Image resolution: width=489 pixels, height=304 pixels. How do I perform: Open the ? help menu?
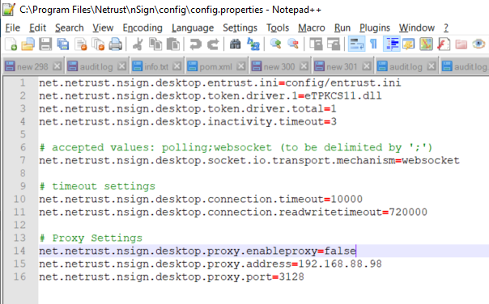pyautogui.click(x=446, y=27)
